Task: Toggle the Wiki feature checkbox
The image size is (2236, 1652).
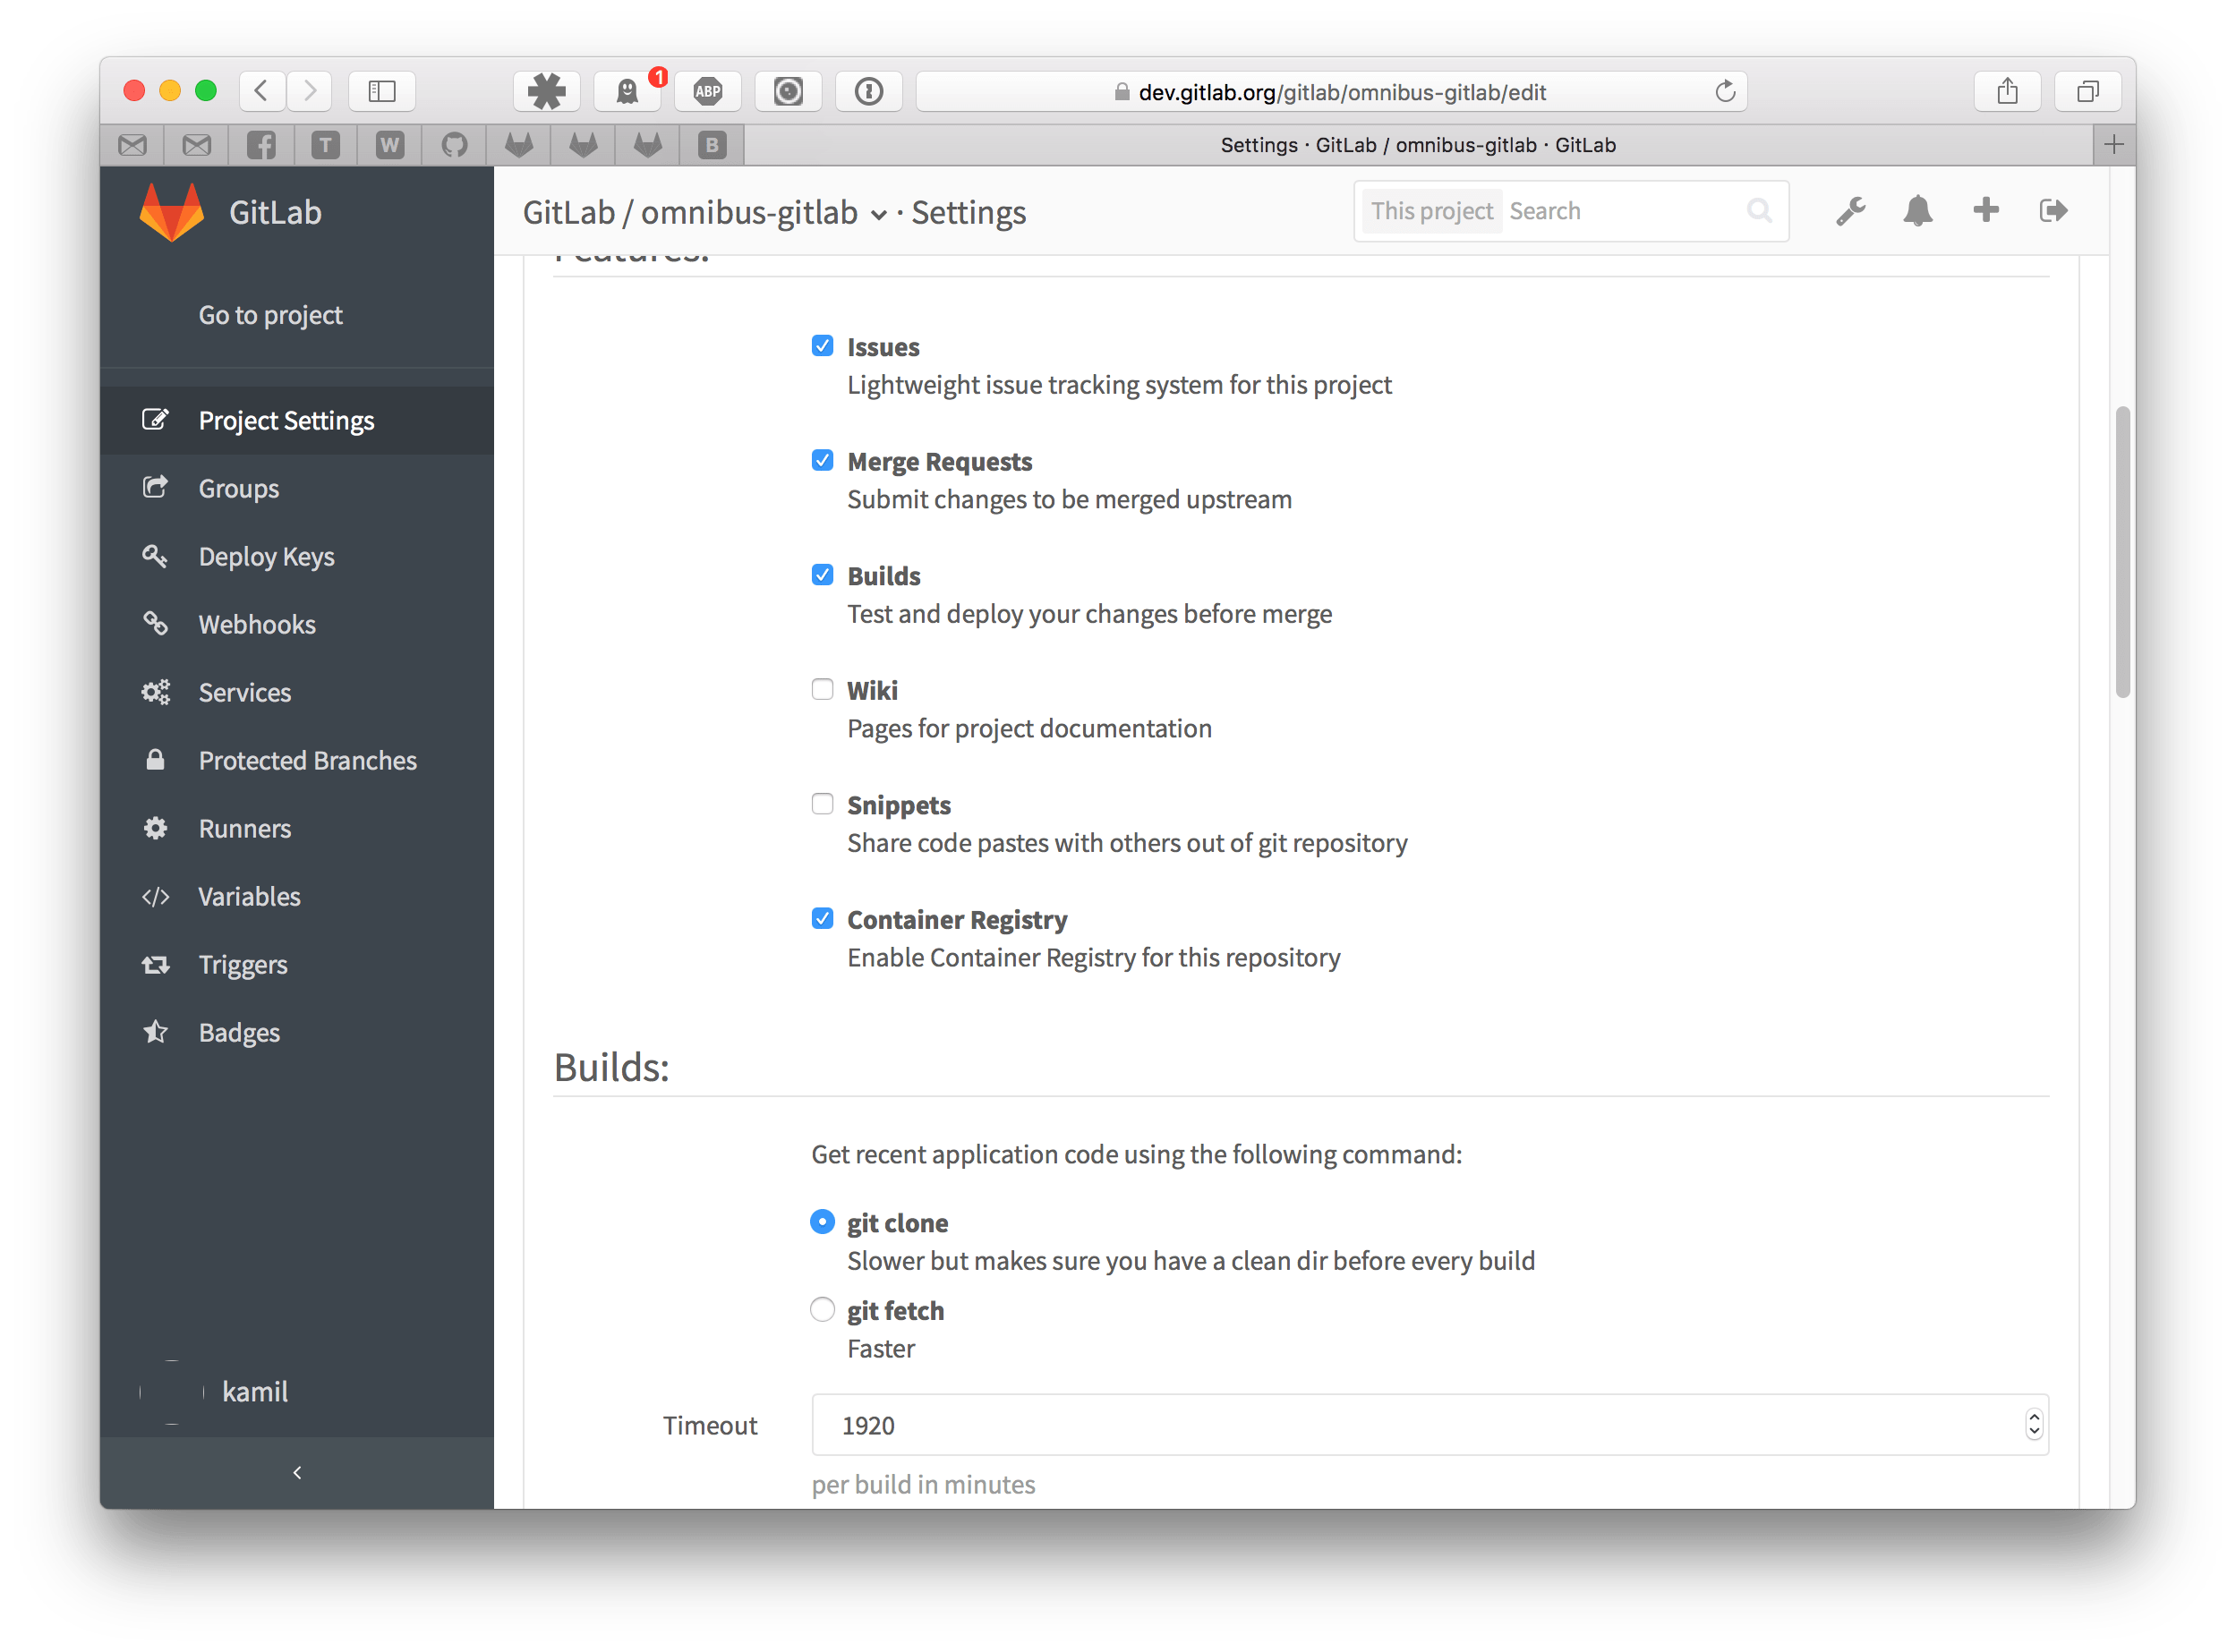Action: pos(823,689)
